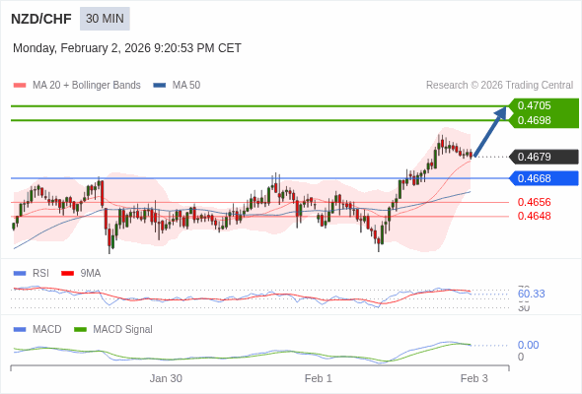This screenshot has height=394, width=582.
Task: Select the 30 MIN timeframe badge
Action: point(105,19)
